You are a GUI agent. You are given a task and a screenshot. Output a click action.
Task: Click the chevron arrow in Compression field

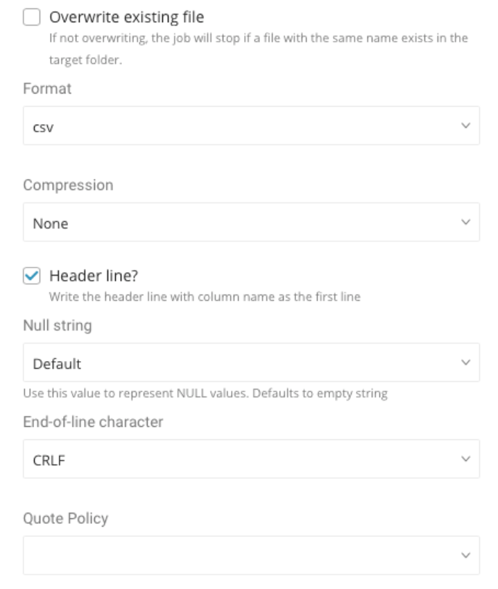point(465,222)
